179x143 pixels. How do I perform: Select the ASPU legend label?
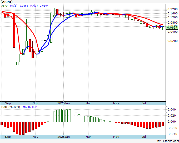[4, 6]
